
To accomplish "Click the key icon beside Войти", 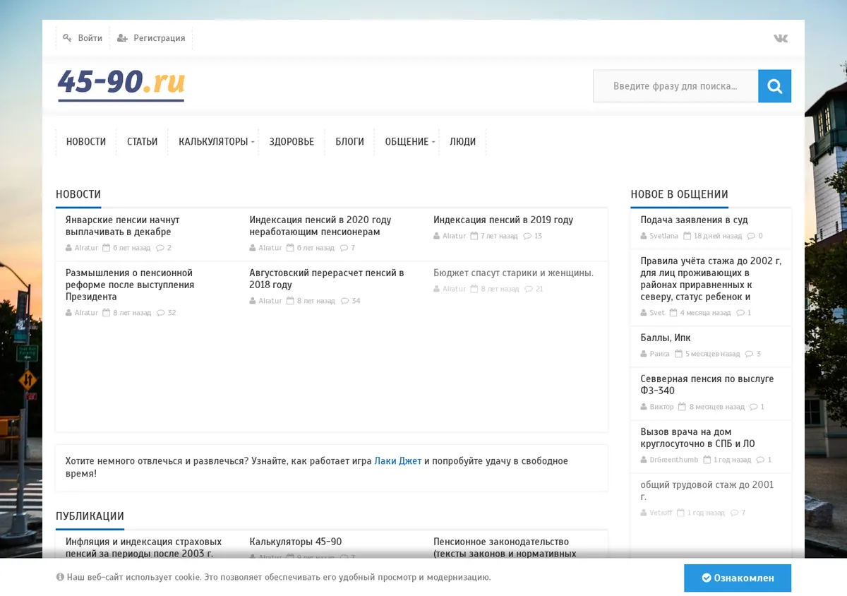I will (67, 38).
